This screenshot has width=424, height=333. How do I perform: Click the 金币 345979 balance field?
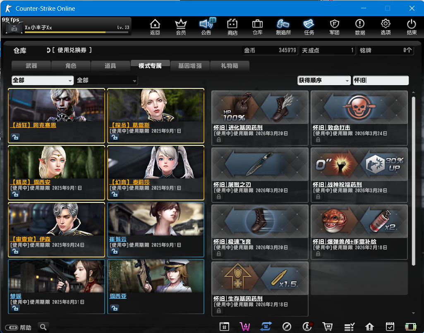pyautogui.click(x=270, y=50)
